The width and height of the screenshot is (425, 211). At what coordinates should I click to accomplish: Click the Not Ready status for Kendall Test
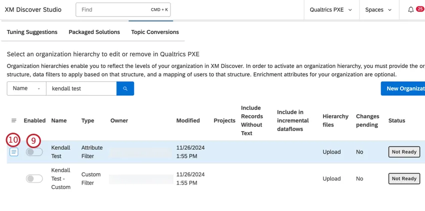tap(404, 152)
